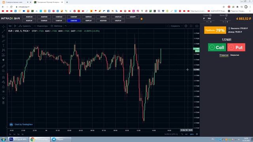Select the forecasting and measurement tool
Viewport: 253px width, 142px height.
(4, 55)
